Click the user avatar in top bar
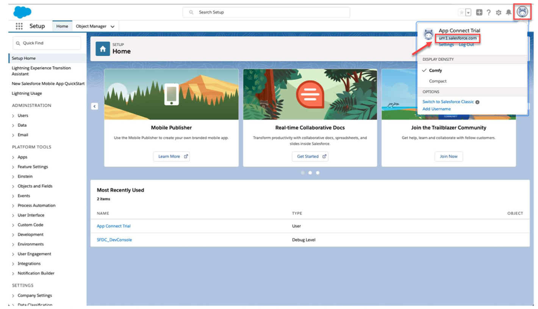Image resolution: width=538 pixels, height=309 pixels. coord(523,12)
